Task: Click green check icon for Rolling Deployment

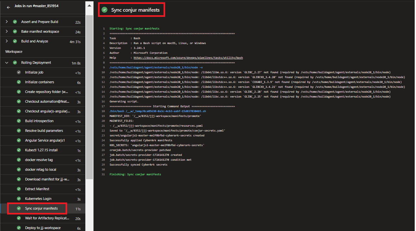Action: click(x=15, y=63)
